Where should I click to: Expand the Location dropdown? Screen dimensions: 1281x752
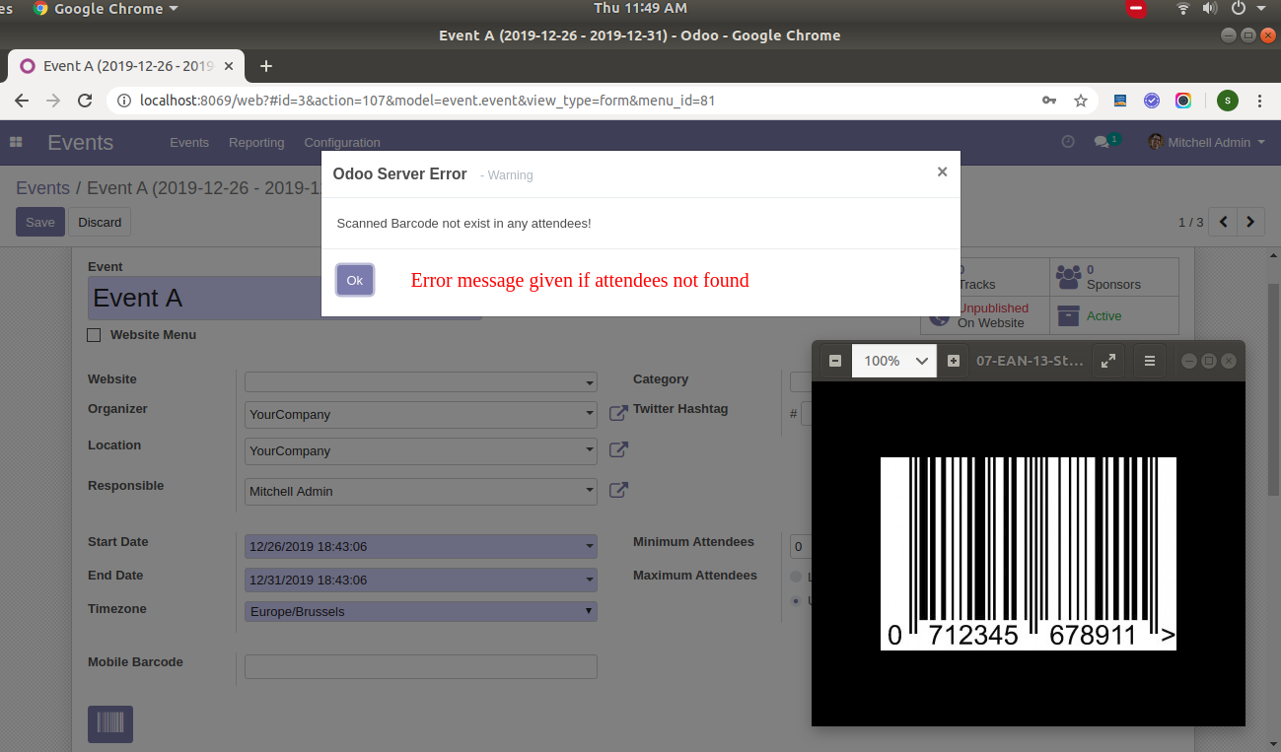pos(590,451)
